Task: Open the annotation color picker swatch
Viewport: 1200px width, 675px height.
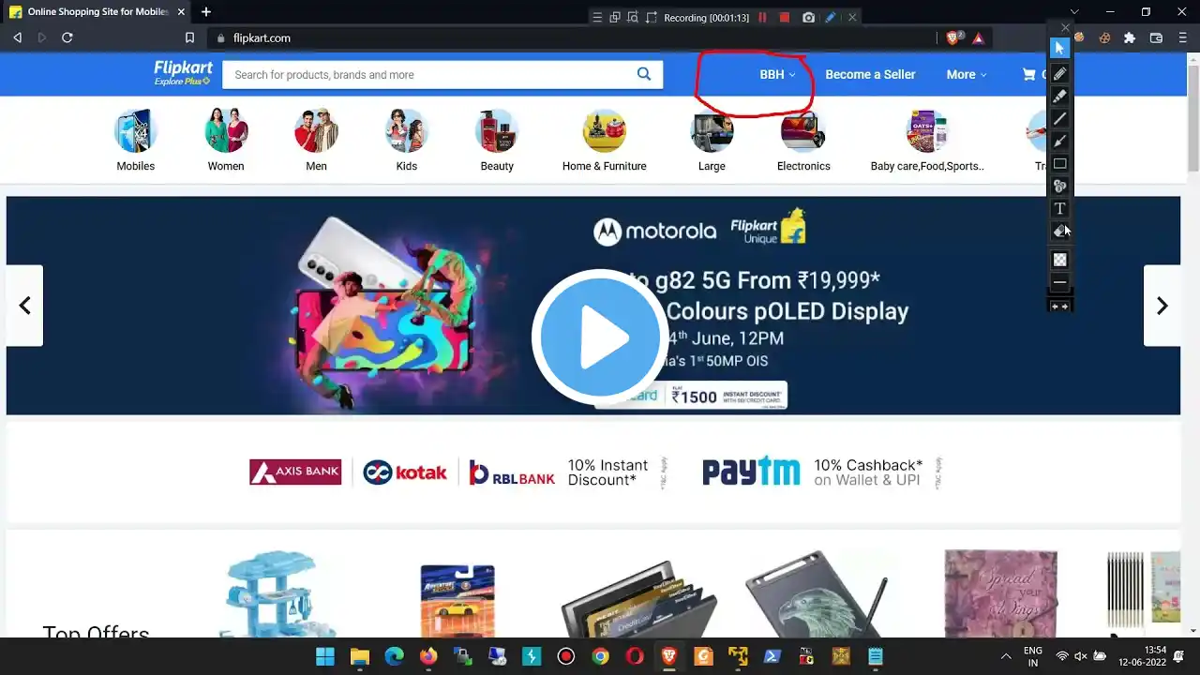Action: point(1059,260)
